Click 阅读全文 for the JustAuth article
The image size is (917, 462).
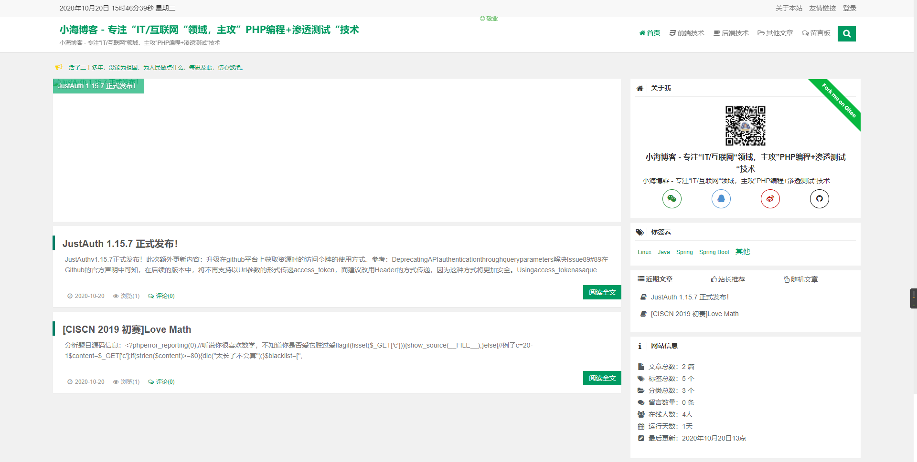tap(602, 292)
